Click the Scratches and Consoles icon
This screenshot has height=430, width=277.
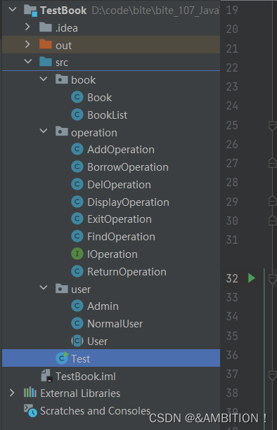[30, 410]
